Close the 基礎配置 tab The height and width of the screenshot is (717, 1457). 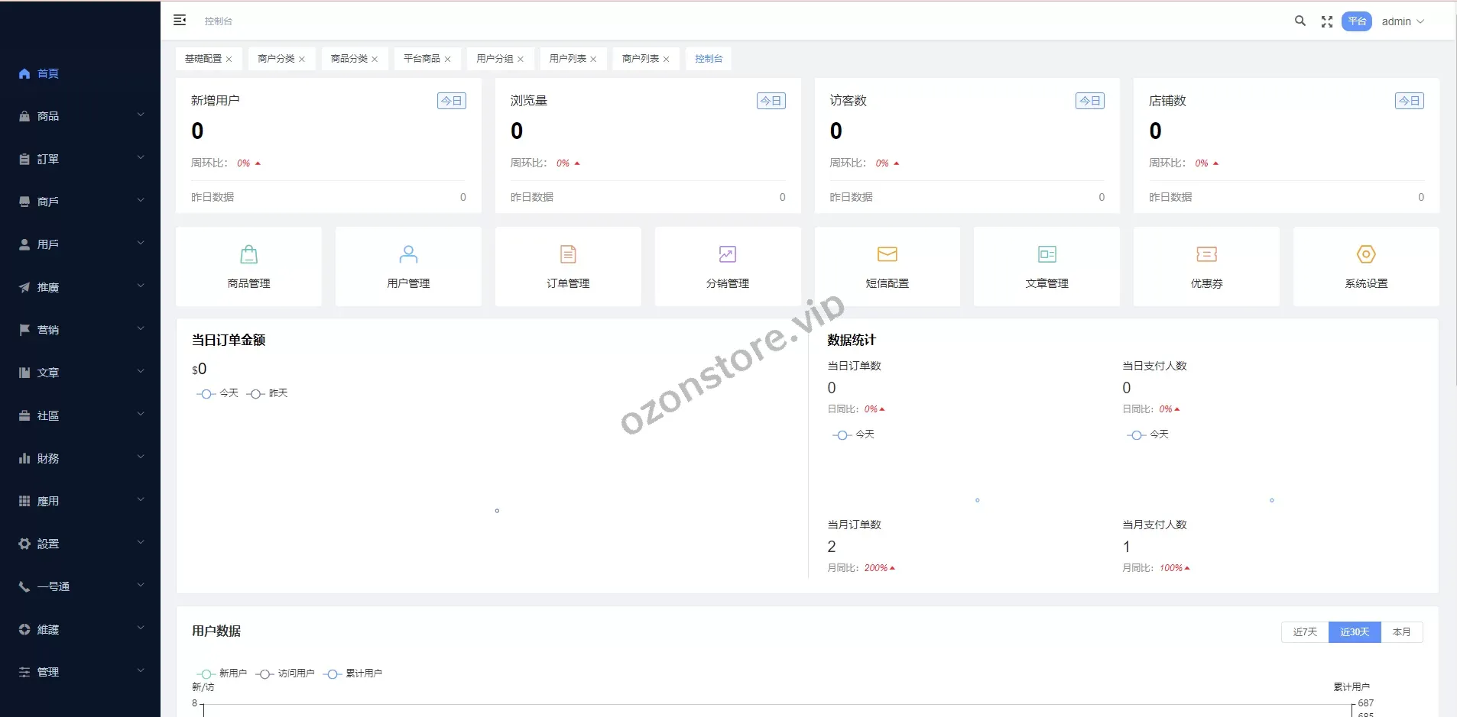click(229, 60)
